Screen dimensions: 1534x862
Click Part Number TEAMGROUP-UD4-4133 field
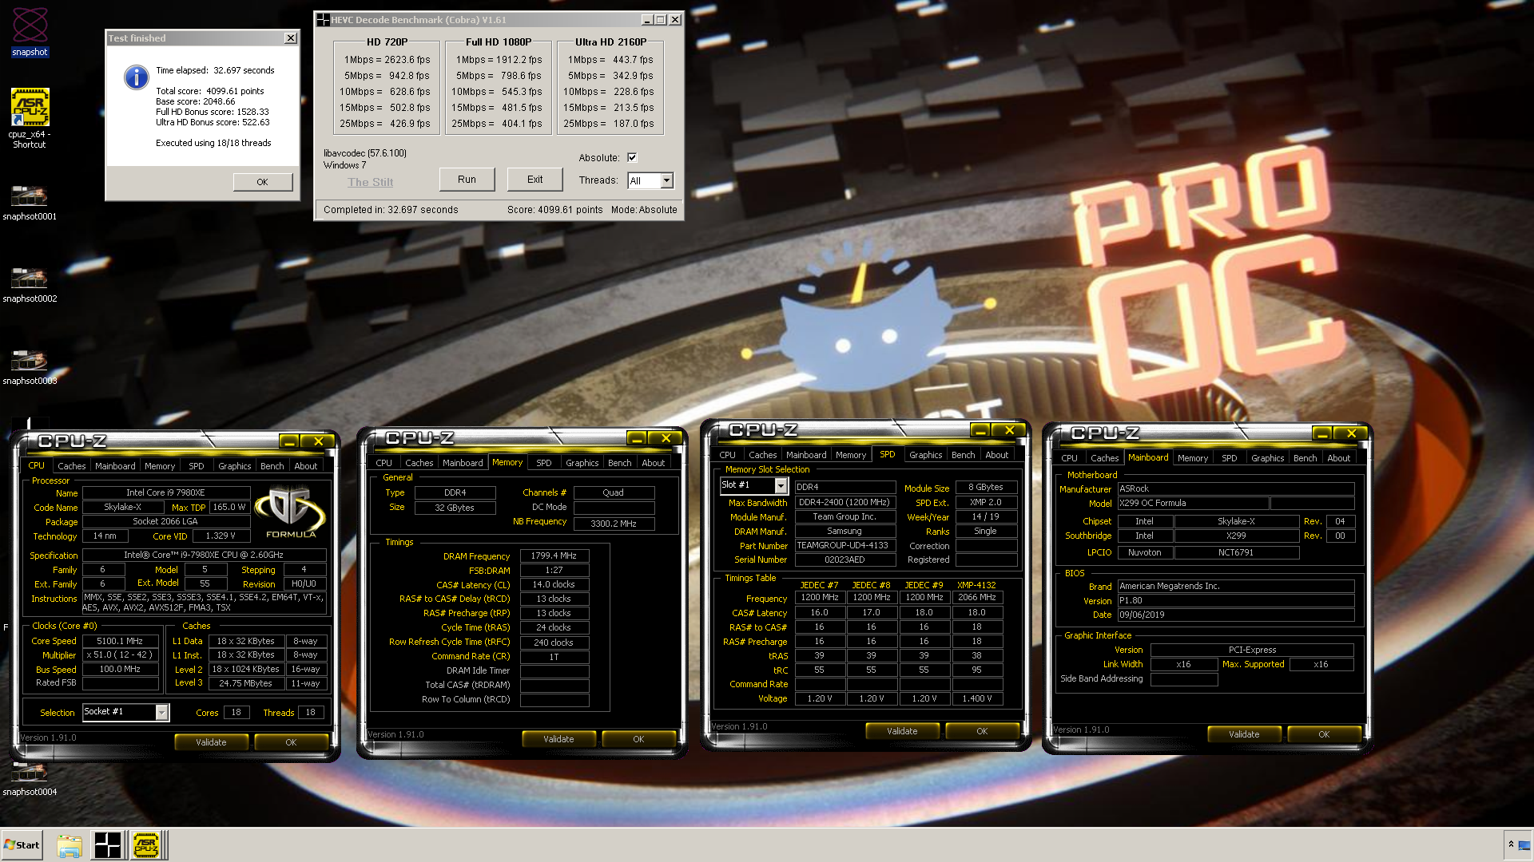[x=845, y=546]
